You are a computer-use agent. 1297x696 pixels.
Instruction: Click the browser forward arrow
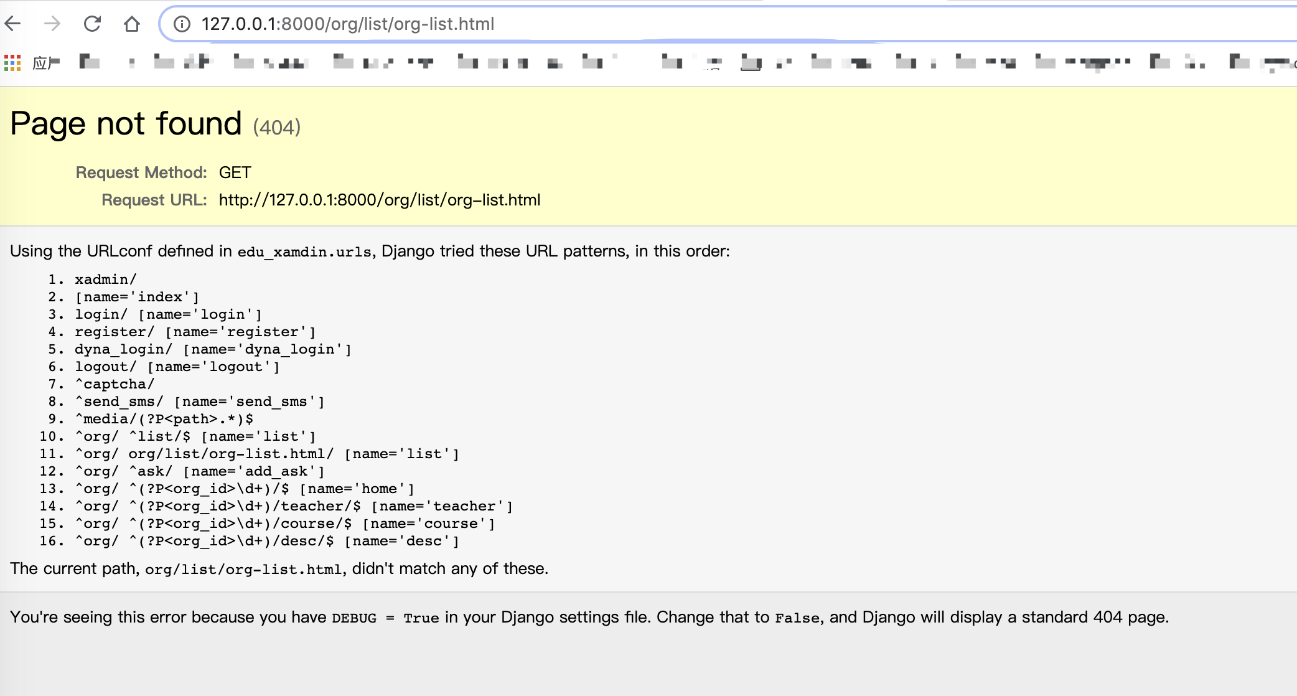52,24
